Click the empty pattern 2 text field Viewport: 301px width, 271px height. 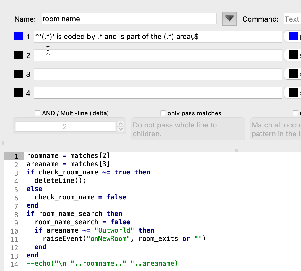[x=158, y=55]
